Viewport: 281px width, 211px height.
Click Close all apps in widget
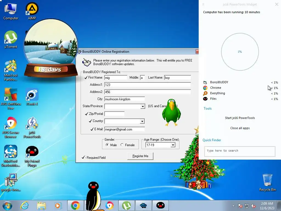(240, 128)
